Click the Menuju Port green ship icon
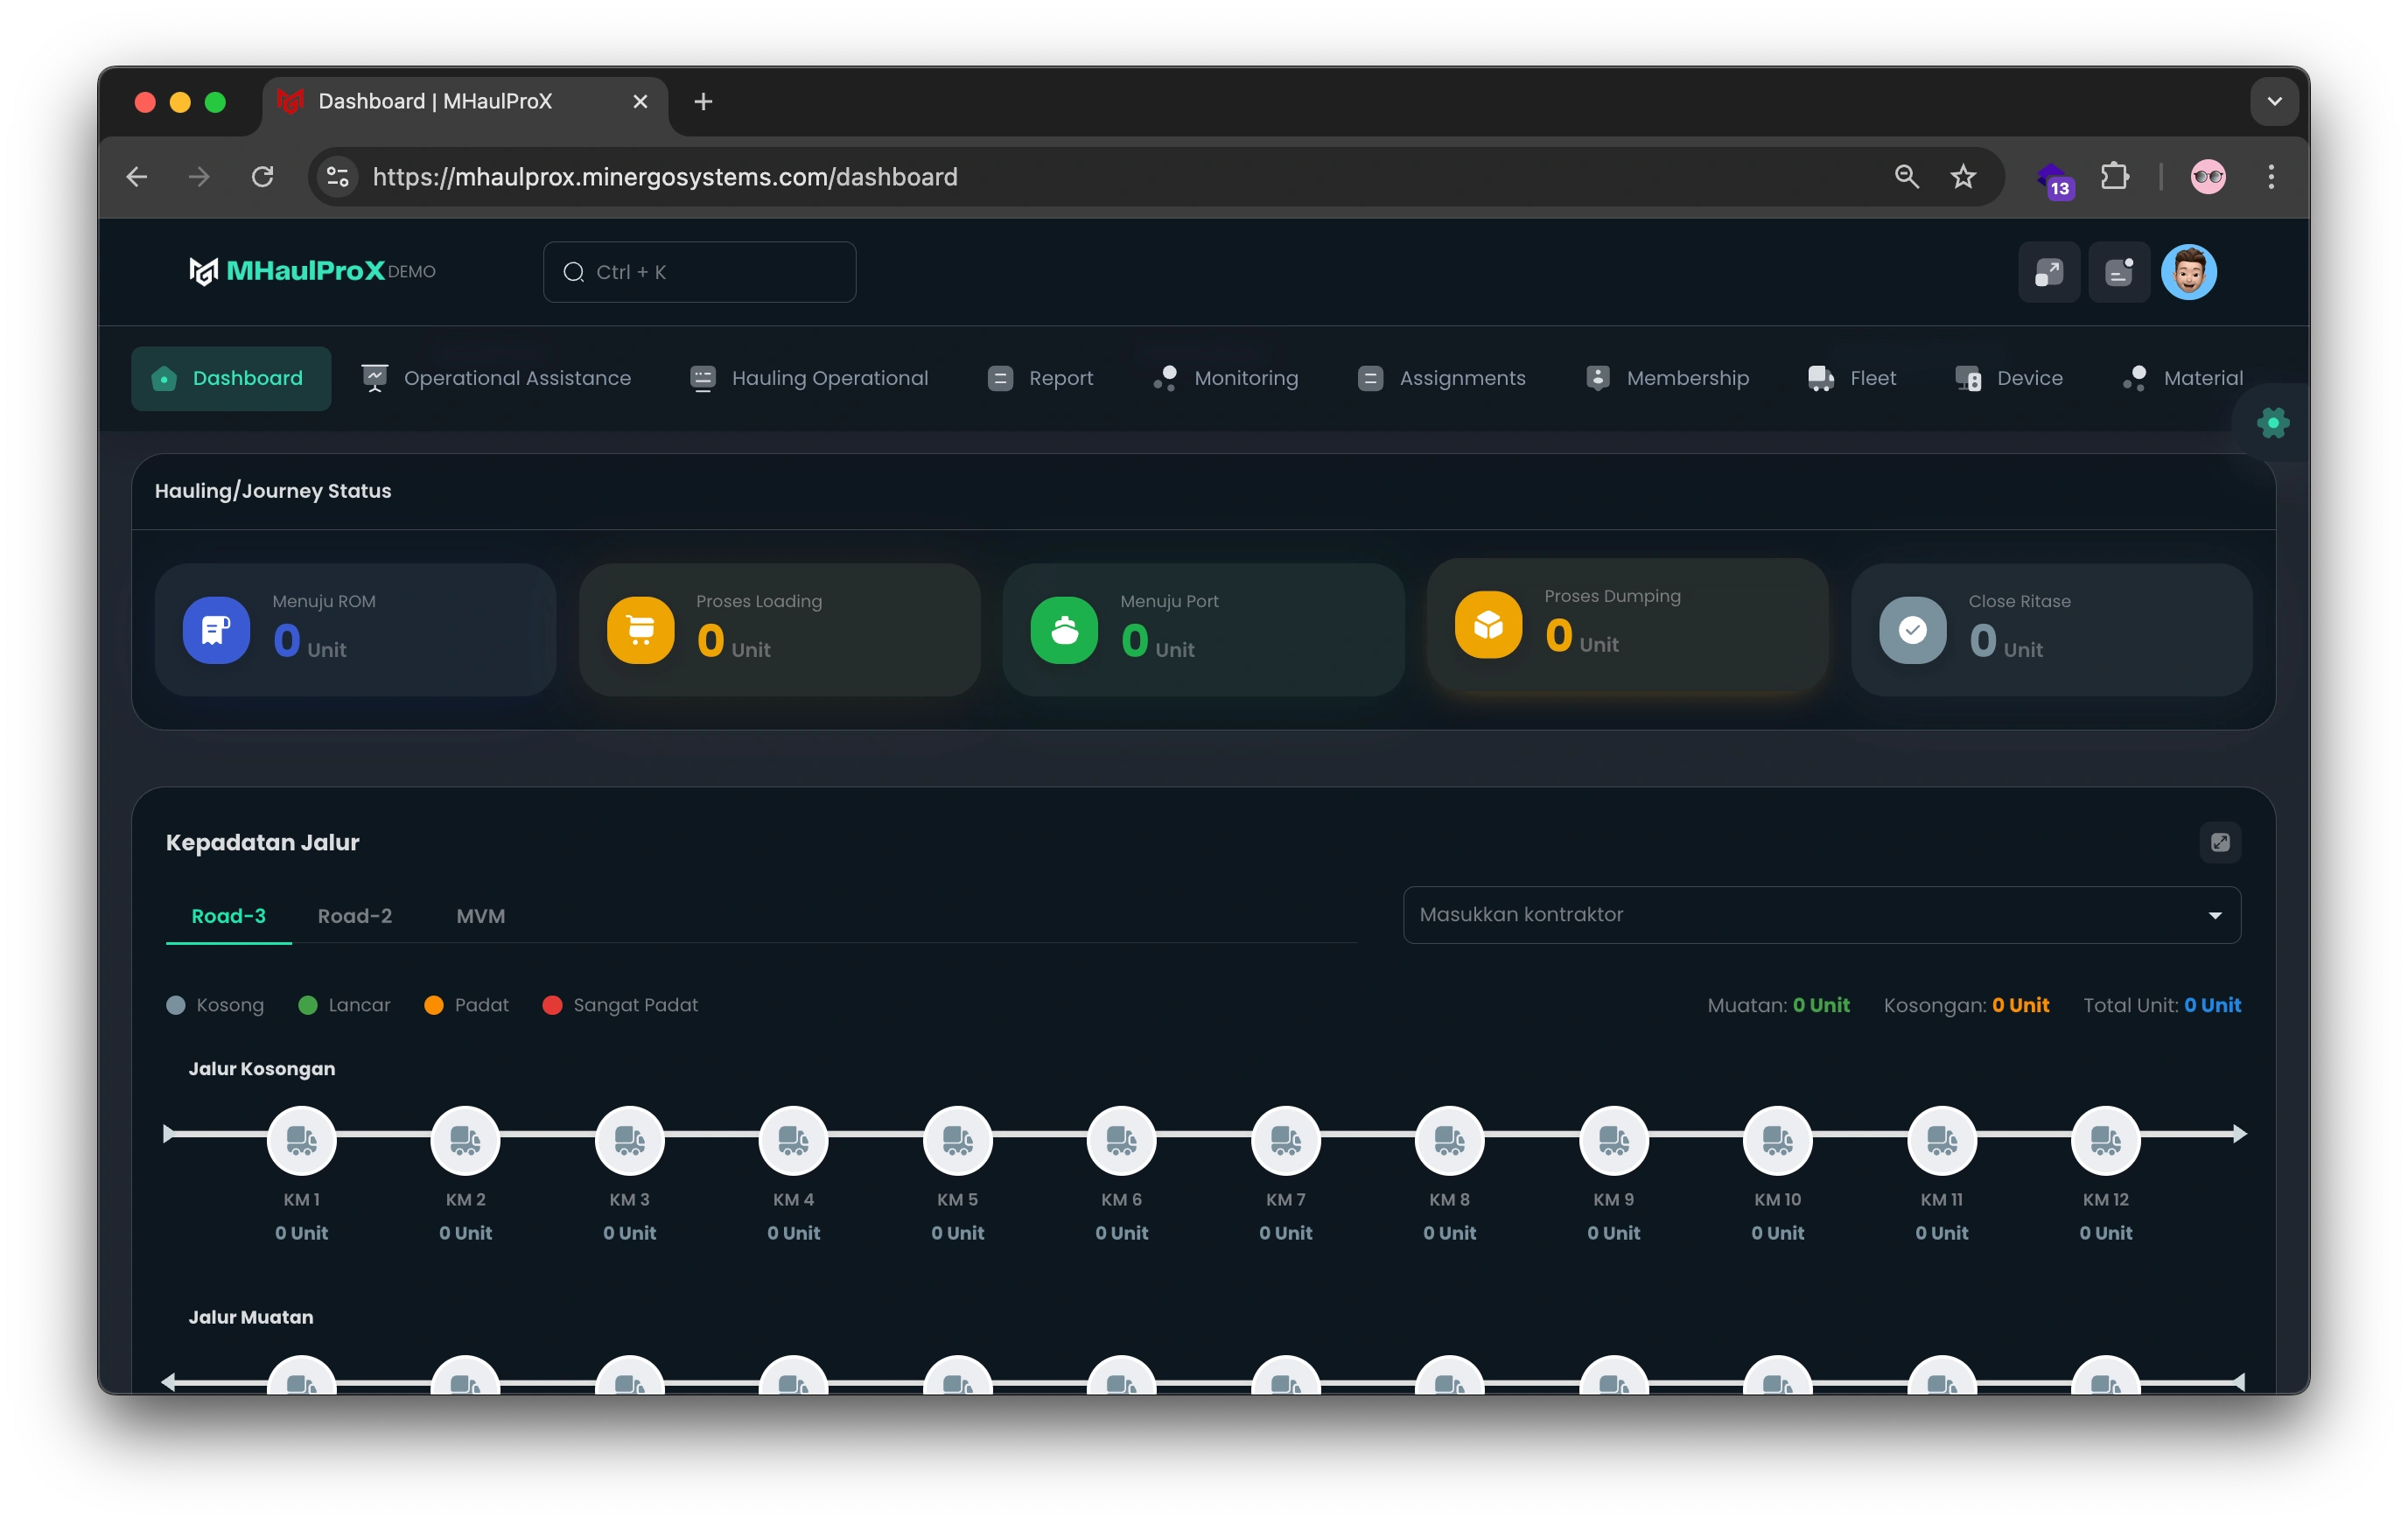Screen dimensions: 2408x1524 click(x=1064, y=630)
